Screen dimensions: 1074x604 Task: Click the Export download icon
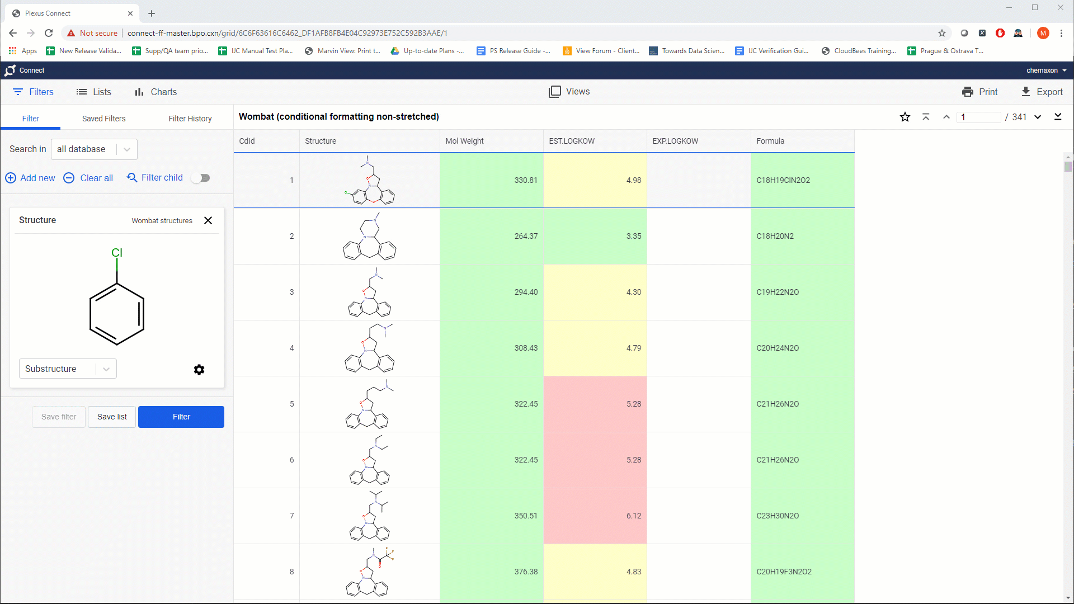[x=1026, y=92]
